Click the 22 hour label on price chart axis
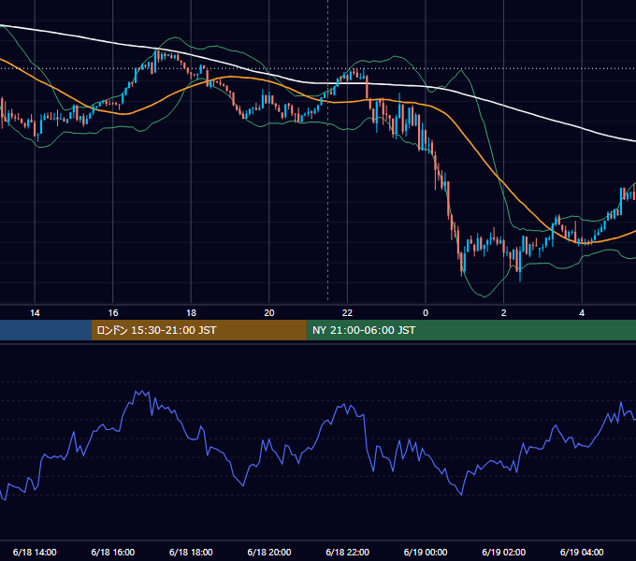This screenshot has height=561, width=636. coord(347,313)
